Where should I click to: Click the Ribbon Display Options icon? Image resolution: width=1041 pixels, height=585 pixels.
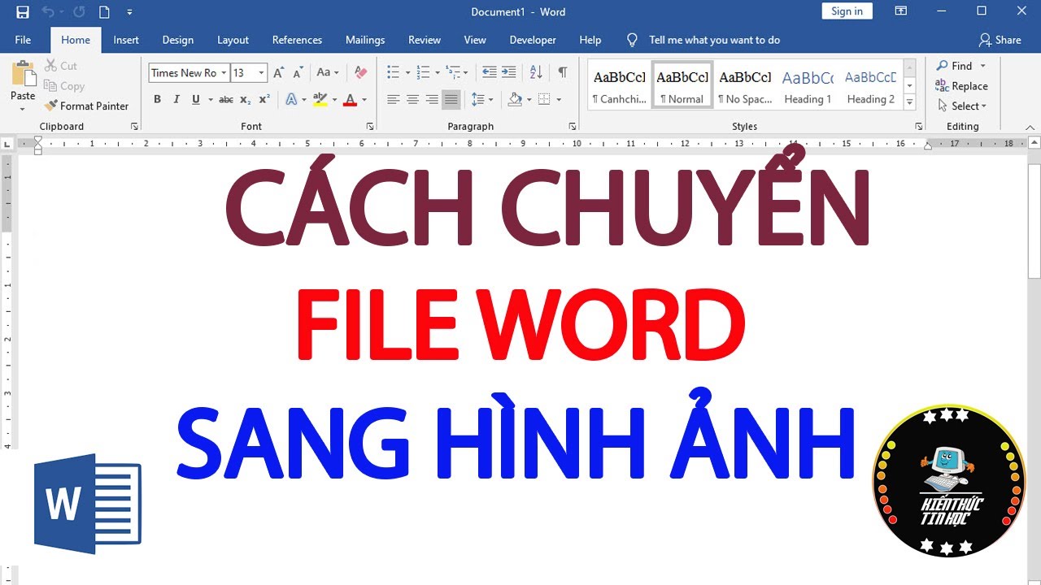tap(900, 11)
